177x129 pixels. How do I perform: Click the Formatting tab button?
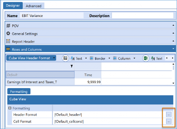19,91
